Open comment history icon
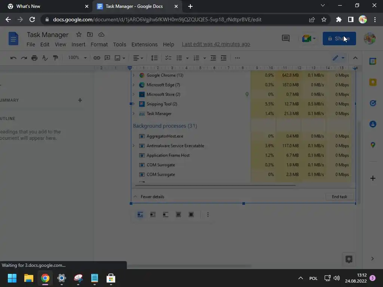Viewport: 383px width, 287px height. point(285,38)
